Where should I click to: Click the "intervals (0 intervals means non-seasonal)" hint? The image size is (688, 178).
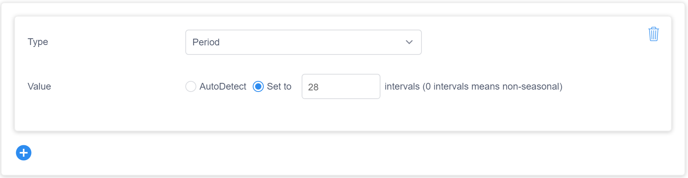pos(473,86)
